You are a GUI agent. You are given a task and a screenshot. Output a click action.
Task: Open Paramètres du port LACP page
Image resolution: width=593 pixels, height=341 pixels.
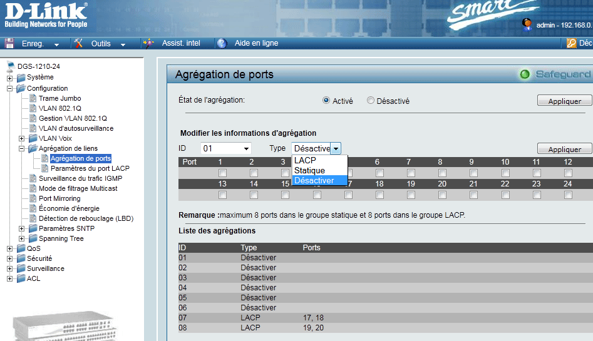coord(90,168)
